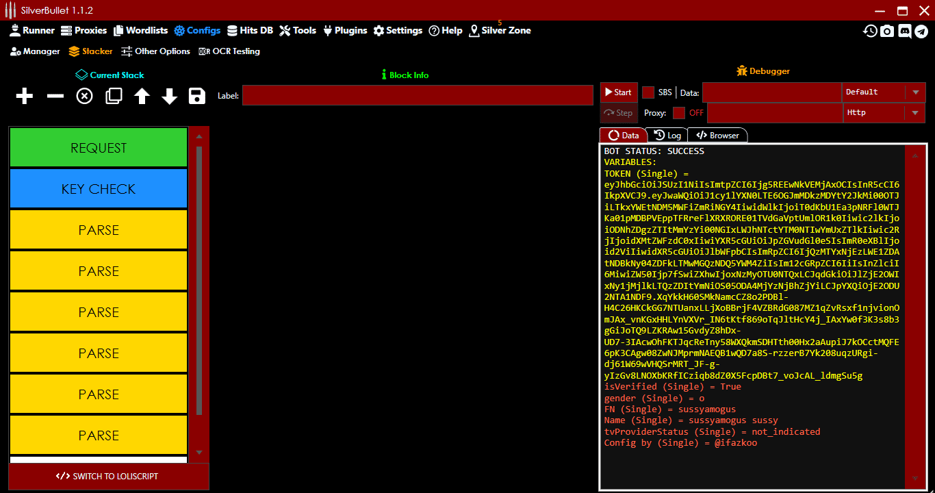Open the Proxies menu
This screenshot has width=935, height=493.
[x=84, y=31]
